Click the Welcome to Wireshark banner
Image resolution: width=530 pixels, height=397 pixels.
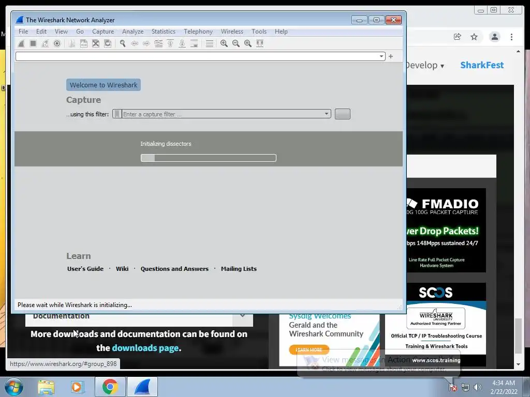click(x=104, y=85)
